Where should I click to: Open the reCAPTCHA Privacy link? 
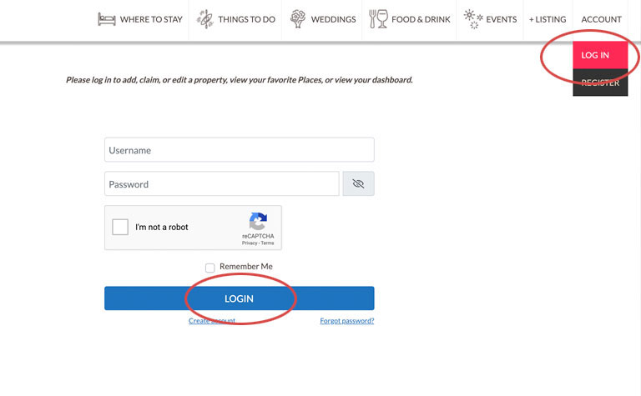click(x=249, y=243)
